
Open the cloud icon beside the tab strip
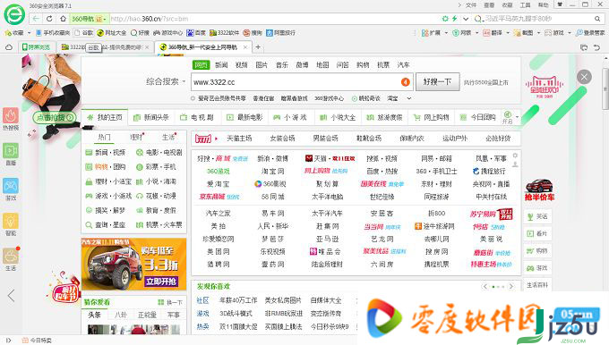(x=9, y=47)
